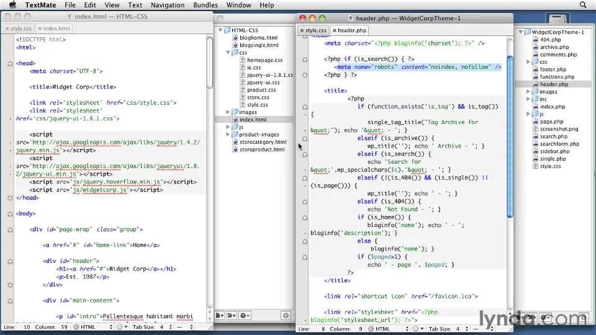Open storeproduct.html file
The width and height of the screenshot is (596, 335).
(x=261, y=150)
